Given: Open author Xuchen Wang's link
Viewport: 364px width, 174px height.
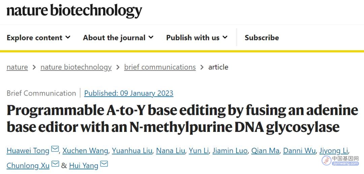Looking at the screenshot, I should coord(85,151).
